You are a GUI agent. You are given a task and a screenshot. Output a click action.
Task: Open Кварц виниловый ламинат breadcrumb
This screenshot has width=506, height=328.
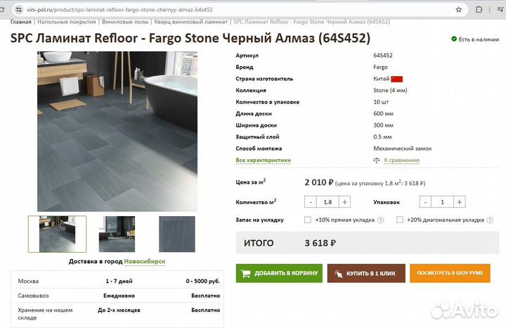click(190, 22)
